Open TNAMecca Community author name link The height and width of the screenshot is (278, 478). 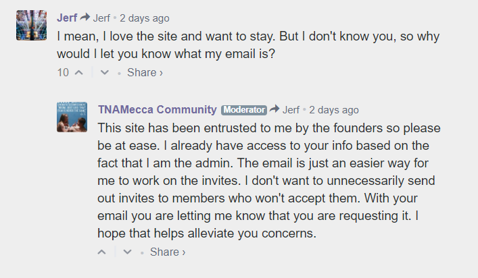pyautogui.click(x=158, y=109)
